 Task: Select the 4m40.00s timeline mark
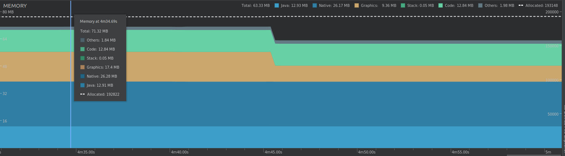tap(180, 152)
